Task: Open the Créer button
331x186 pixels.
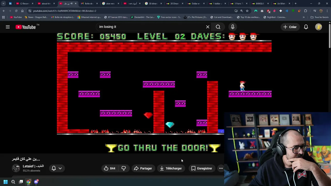Action: click(x=290, y=27)
